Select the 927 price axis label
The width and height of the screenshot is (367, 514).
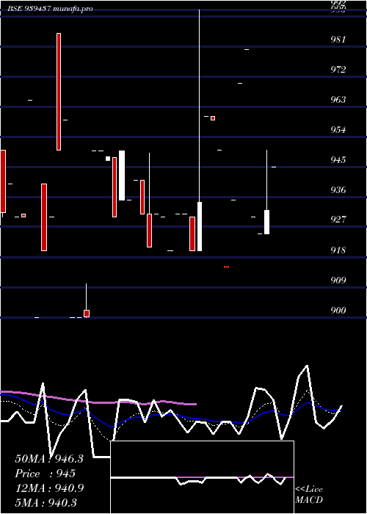tap(338, 219)
